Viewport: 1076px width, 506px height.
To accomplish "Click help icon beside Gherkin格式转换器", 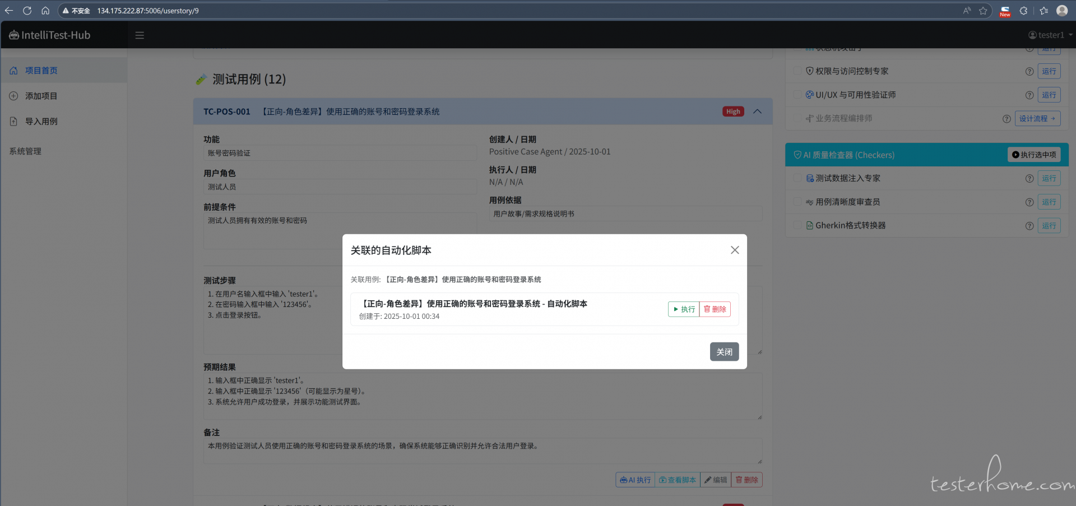I will coord(1029,226).
